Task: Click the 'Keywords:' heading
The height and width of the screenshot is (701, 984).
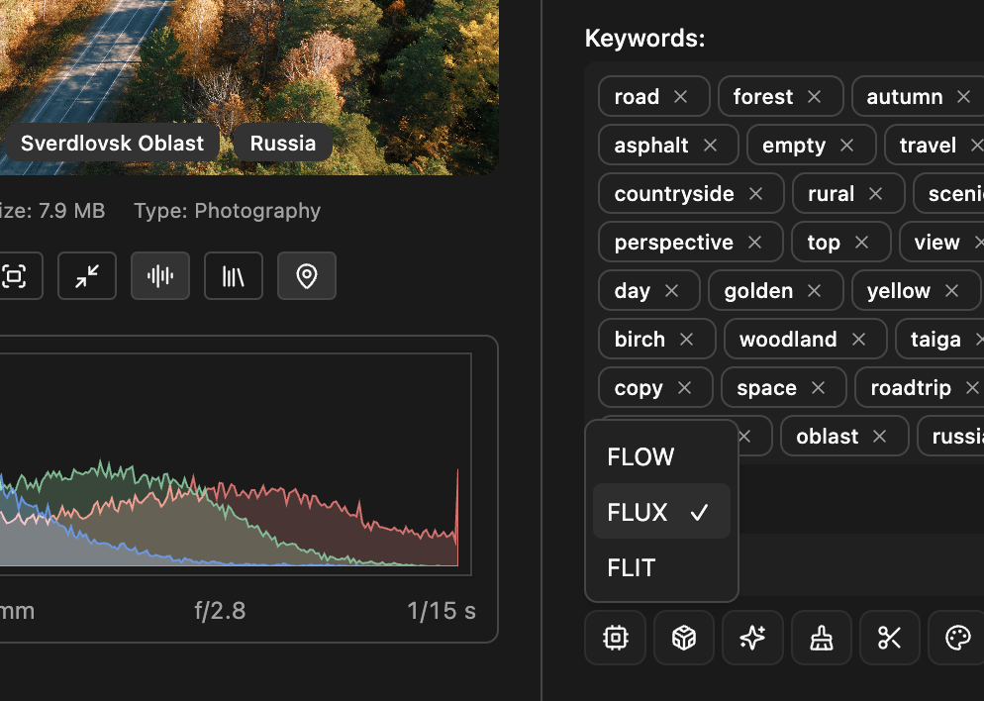Action: 645,39
